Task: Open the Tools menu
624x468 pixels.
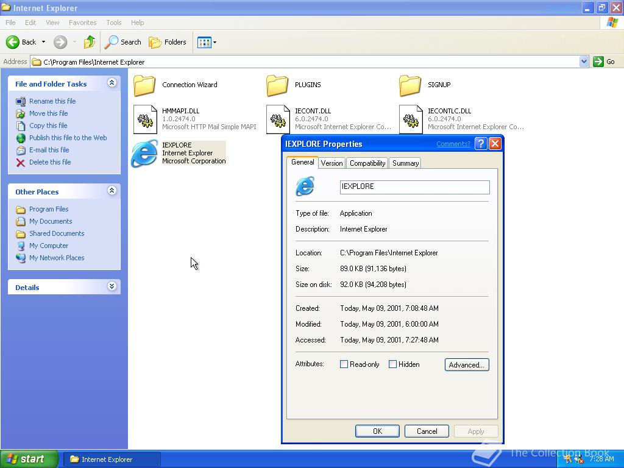Action: coord(113,23)
